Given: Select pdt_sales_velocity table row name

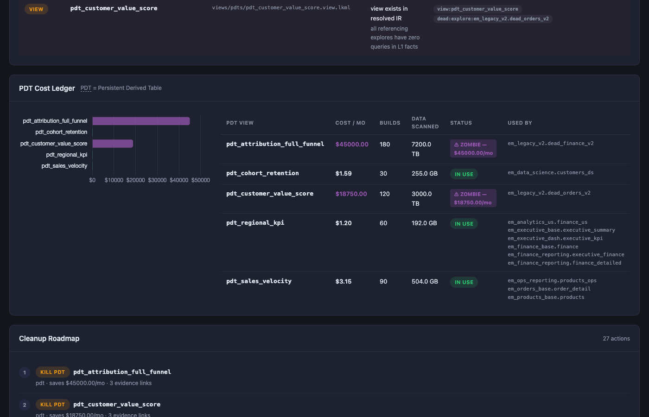Looking at the screenshot, I should (x=259, y=281).
